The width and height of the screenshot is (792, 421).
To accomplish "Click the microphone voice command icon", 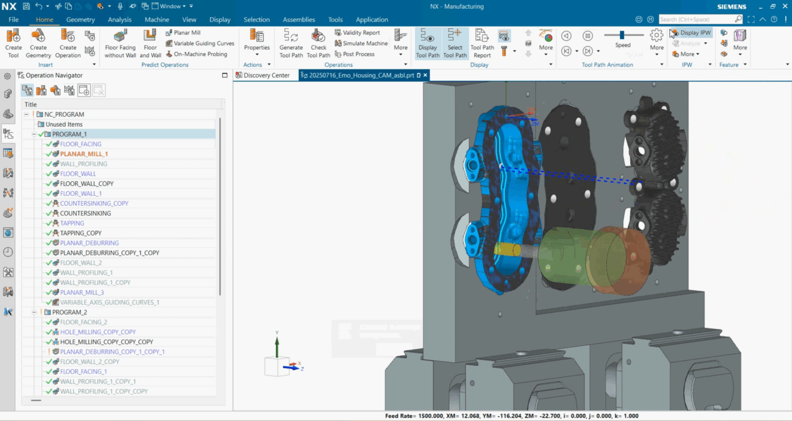I will (x=120, y=6).
